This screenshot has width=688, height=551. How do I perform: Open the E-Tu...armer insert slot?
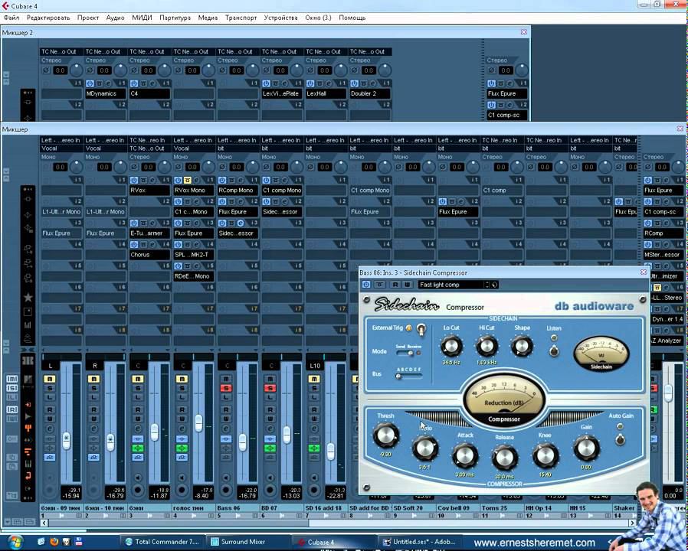[149, 233]
